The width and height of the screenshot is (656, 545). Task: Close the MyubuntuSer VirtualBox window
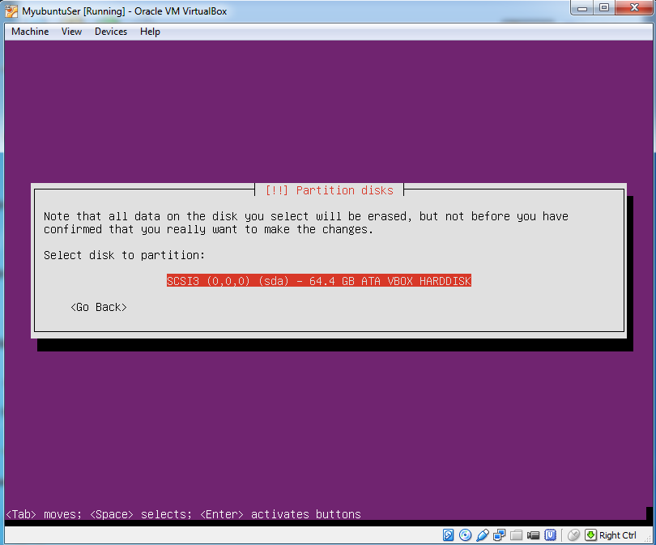tap(634, 7)
